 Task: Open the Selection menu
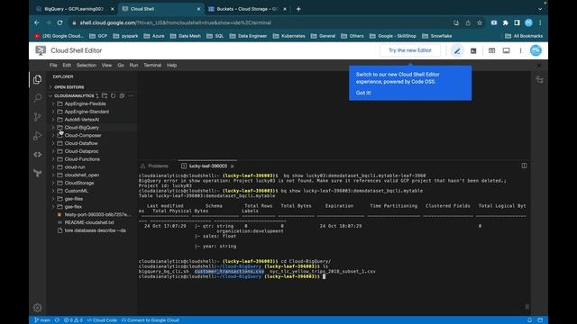point(87,65)
